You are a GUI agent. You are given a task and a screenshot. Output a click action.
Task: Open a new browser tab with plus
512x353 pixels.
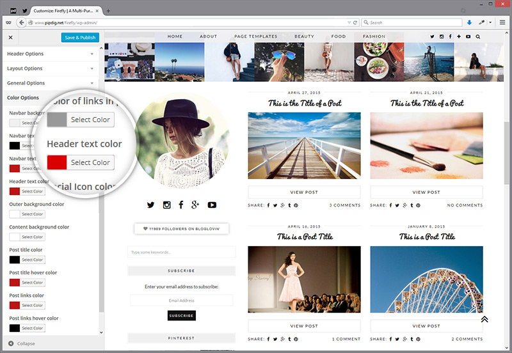(108, 11)
